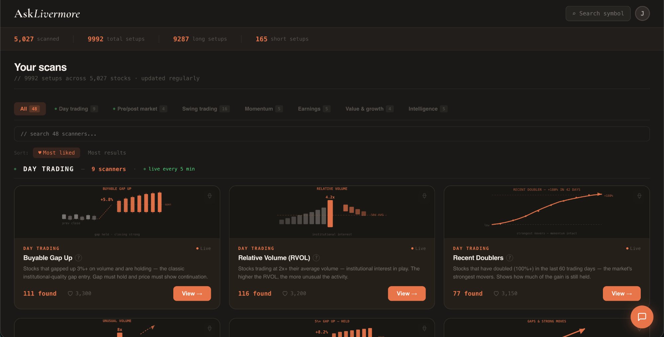Pin the Buyable Gap Up scanner card
This screenshot has height=337, width=664.
click(209, 196)
